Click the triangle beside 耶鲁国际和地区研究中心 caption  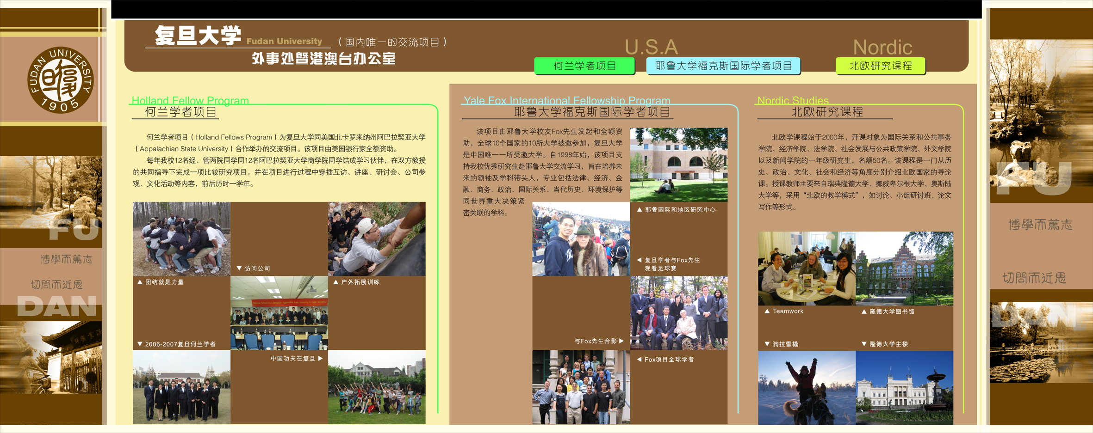pyautogui.click(x=640, y=210)
